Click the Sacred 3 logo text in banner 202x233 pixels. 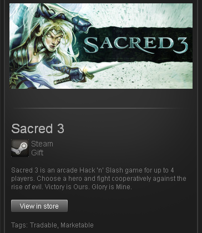[135, 45]
